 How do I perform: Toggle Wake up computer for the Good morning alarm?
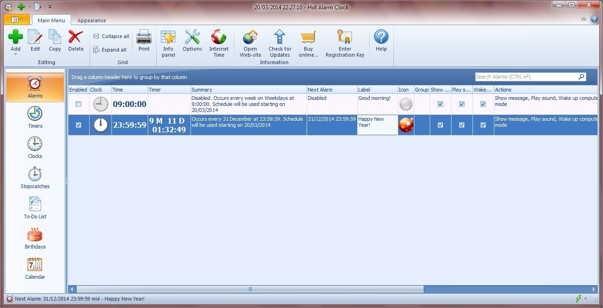[483, 104]
